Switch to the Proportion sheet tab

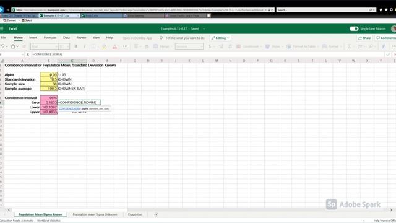click(135, 214)
